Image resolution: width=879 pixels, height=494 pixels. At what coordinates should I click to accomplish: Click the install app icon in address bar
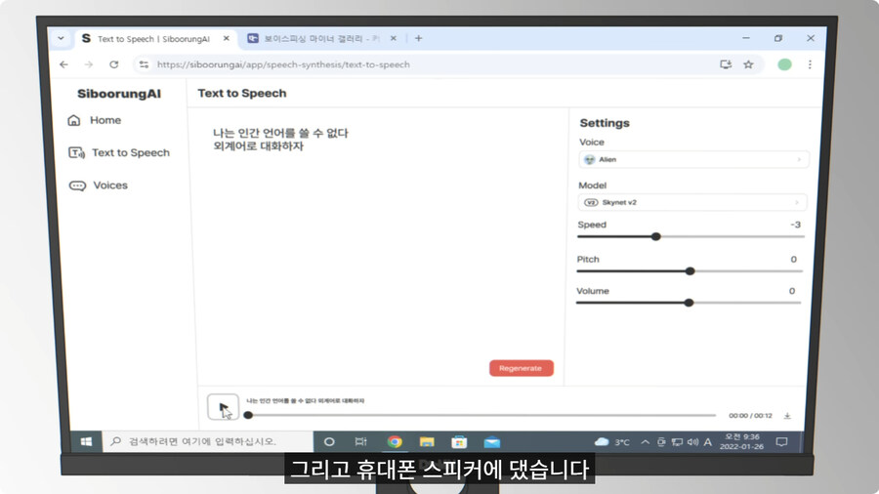(x=726, y=65)
